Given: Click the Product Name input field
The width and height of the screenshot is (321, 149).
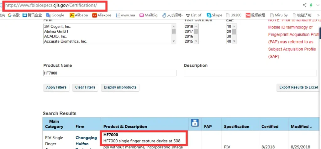Looking at the screenshot, I should (110, 73).
